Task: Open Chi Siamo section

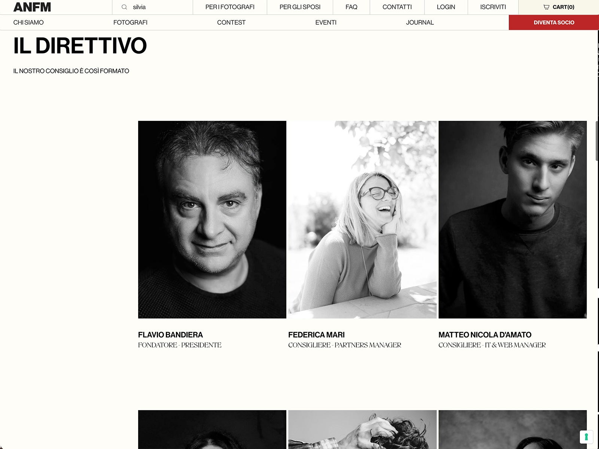Action: 28,22
